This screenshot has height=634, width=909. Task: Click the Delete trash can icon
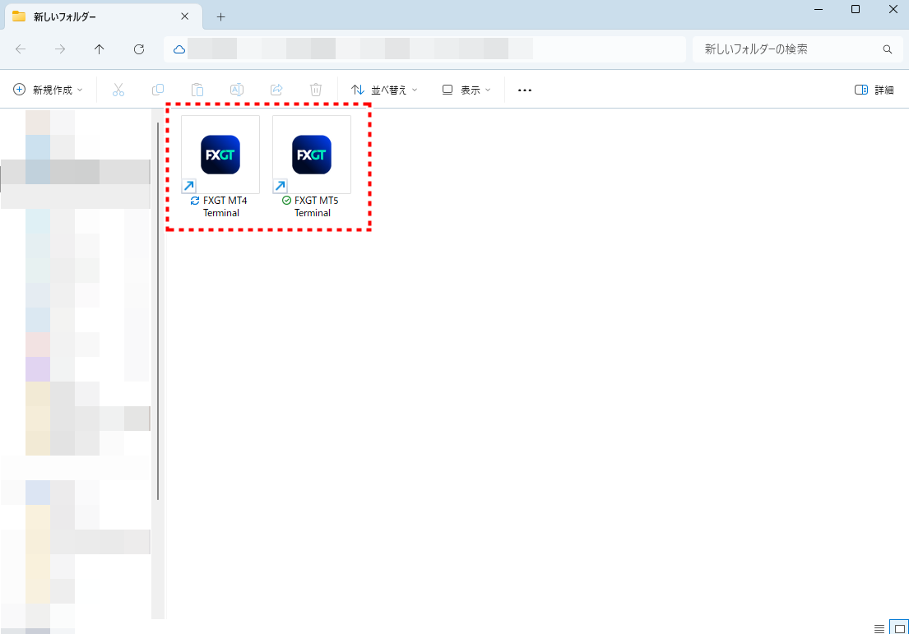(x=316, y=90)
